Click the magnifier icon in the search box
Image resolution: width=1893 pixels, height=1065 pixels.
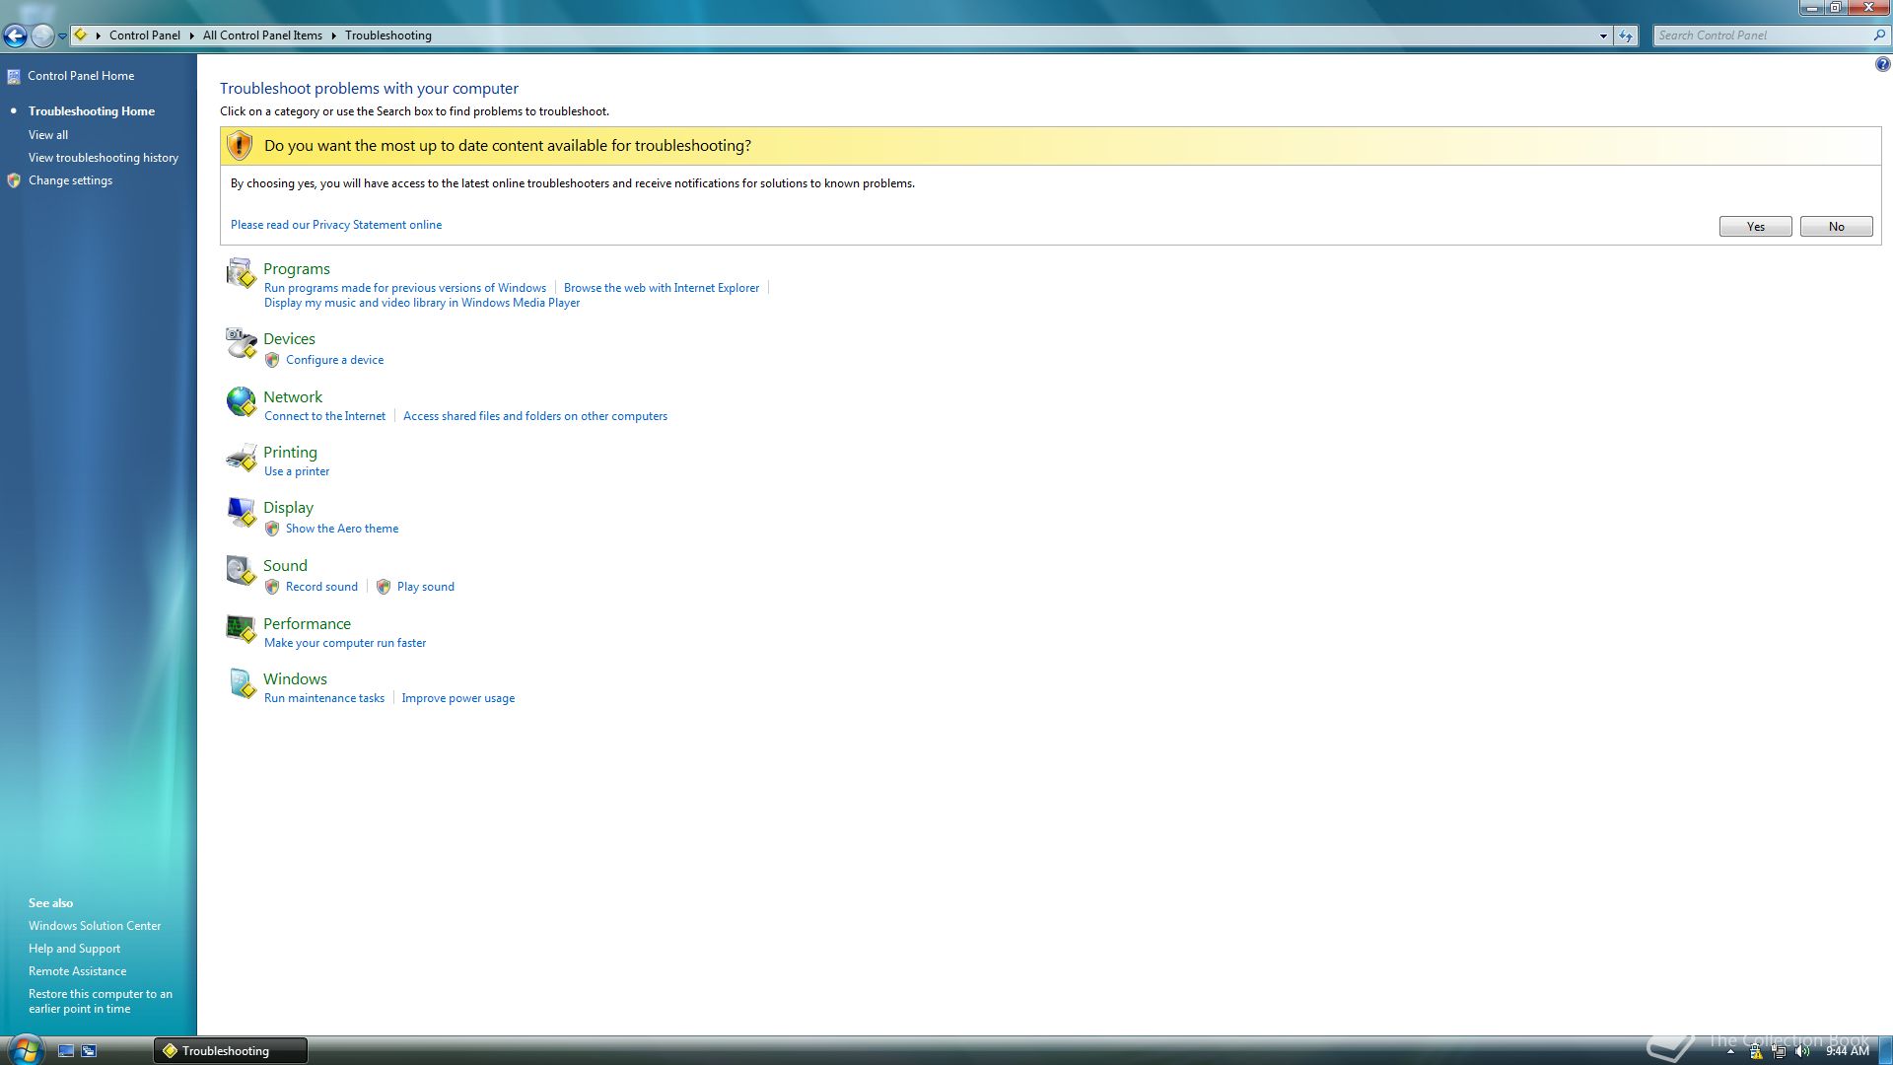[1879, 35]
